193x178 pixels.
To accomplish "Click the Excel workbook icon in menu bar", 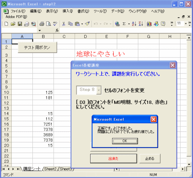I will (x=5, y=11).
